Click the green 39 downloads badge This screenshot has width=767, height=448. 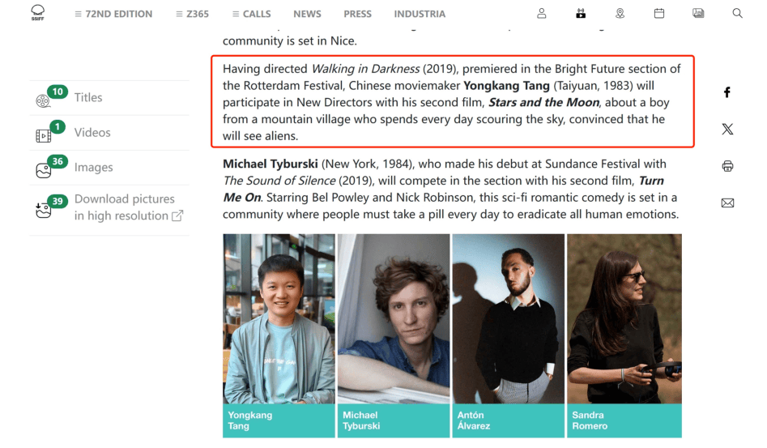[58, 201]
